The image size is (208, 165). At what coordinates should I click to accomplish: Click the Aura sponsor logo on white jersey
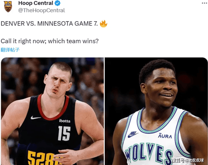(x=165, y=136)
